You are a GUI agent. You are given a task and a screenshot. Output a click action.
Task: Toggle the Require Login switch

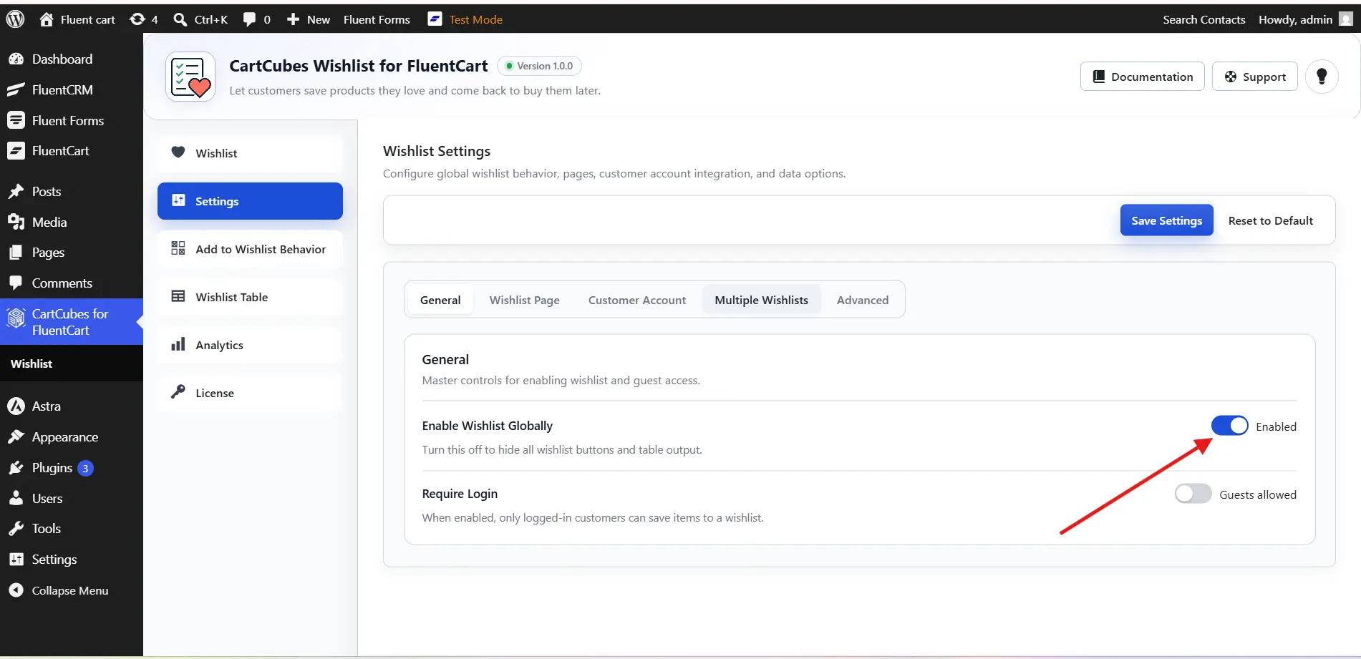click(x=1193, y=494)
